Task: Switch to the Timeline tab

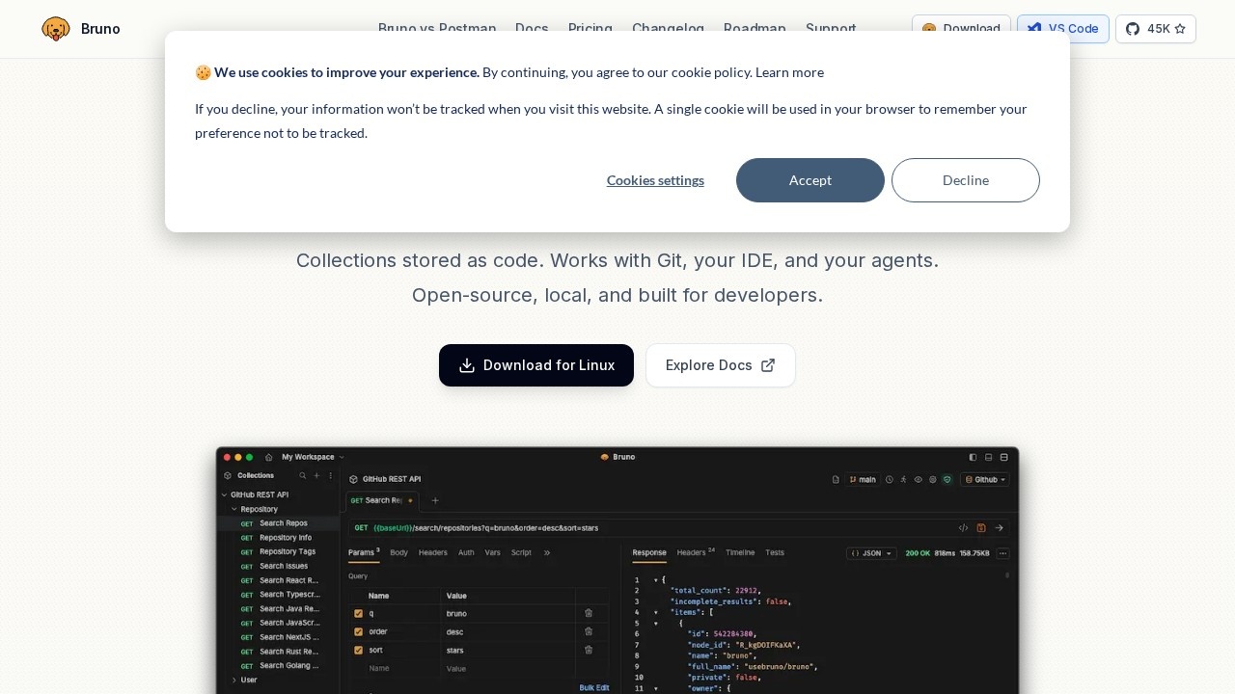Action: coord(740,552)
